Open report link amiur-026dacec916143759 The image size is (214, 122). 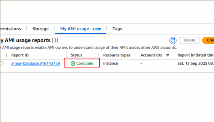(35, 64)
